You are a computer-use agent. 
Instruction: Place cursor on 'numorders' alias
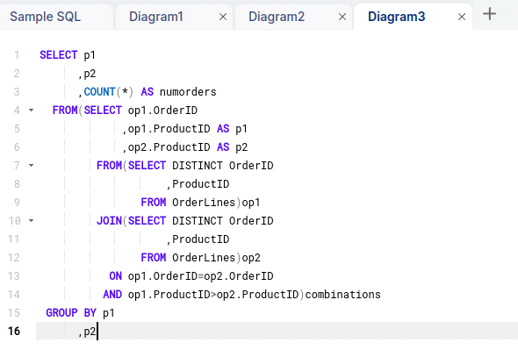pyautogui.click(x=188, y=92)
